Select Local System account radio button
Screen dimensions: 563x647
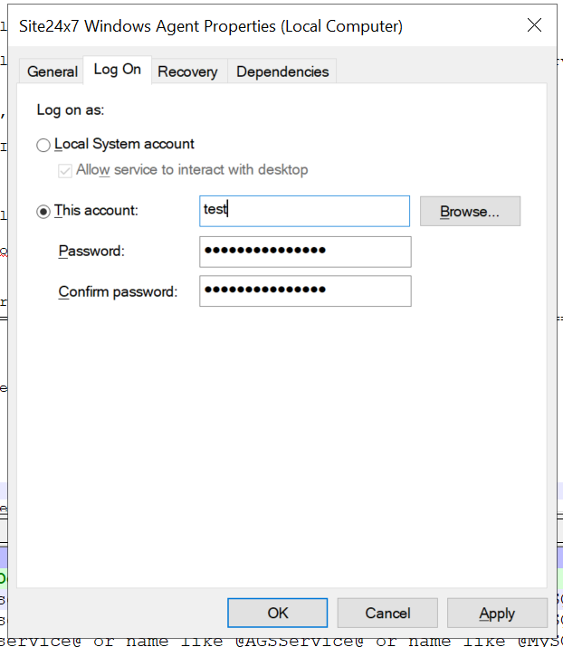43,145
